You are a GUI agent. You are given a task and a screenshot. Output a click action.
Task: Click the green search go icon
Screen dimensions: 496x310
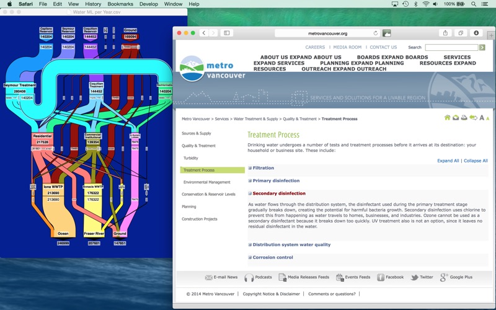point(482,48)
